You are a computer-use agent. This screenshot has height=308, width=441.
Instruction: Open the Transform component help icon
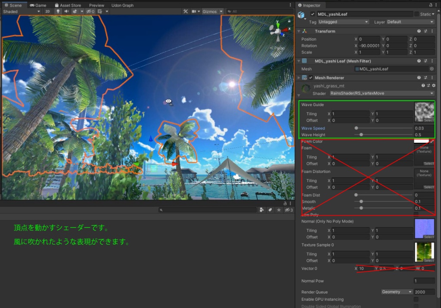(x=419, y=31)
